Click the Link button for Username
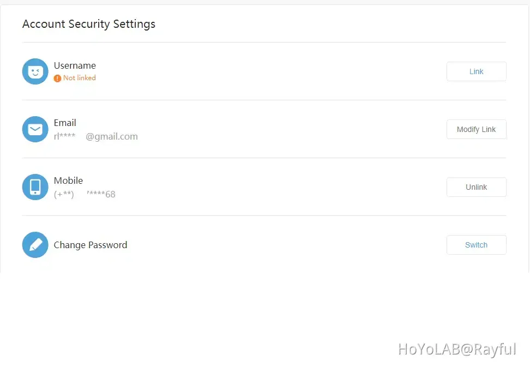530x373 pixels. click(x=476, y=71)
